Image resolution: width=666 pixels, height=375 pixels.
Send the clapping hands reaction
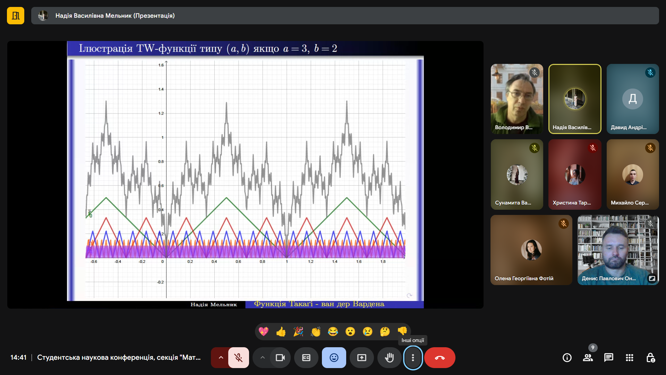[316, 332]
